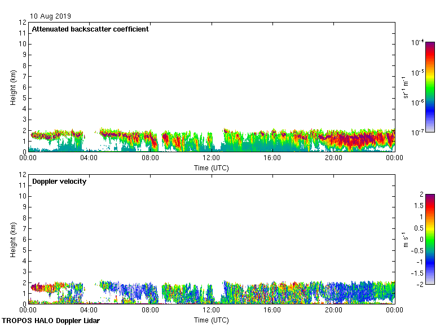Viewport: 440px width, 327px height.
Task: Click the 10⁻⁴ label on the backscatter colorbar
Action: [417, 43]
